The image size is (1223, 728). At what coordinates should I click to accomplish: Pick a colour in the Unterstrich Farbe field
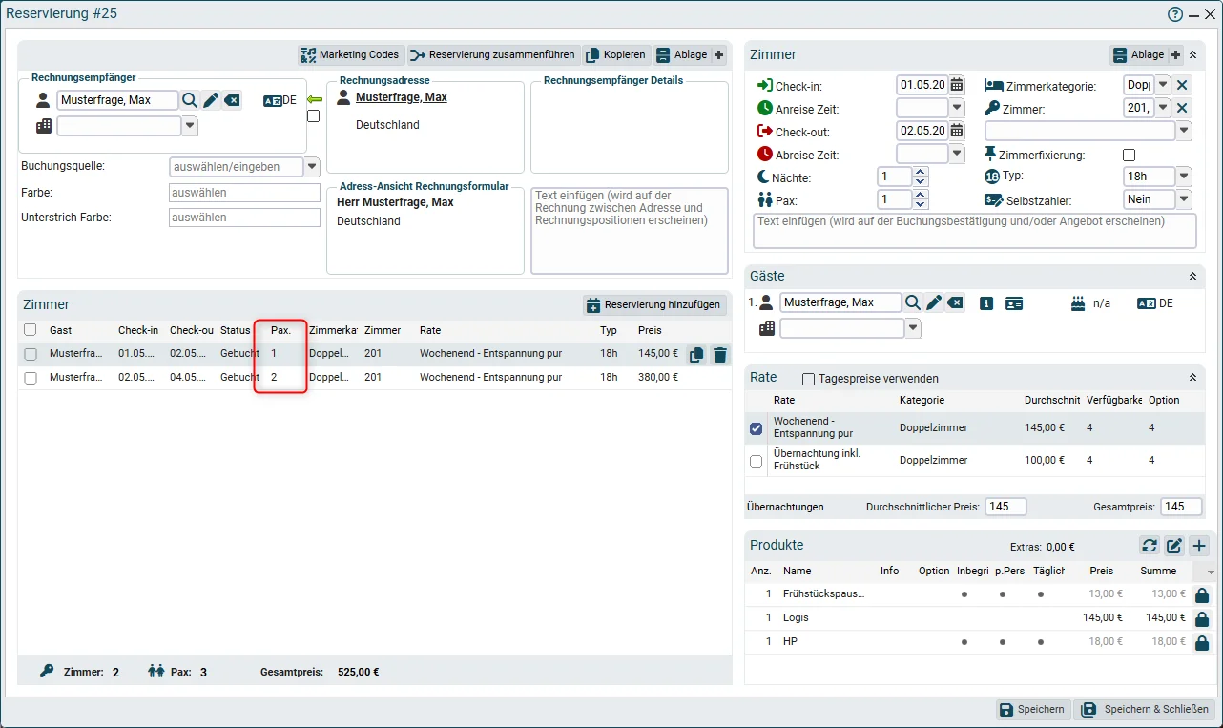[x=244, y=218]
